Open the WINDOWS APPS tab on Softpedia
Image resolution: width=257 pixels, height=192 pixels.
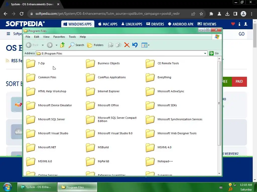78,24
